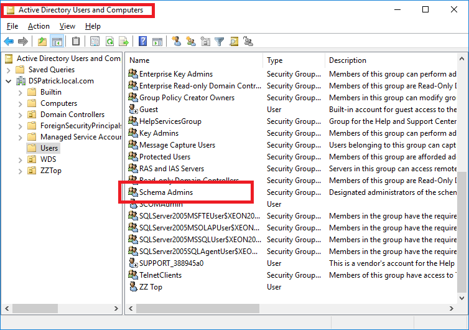Viewport: 469px width, 330px height.
Task: Open Help using the blue question mark icon
Action: (142, 41)
